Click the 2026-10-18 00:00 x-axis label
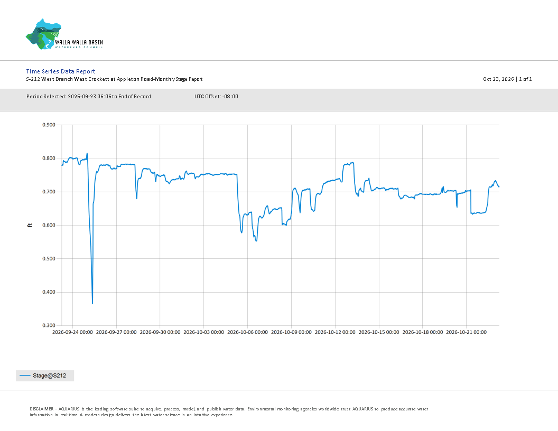558x431 pixels. (423, 332)
